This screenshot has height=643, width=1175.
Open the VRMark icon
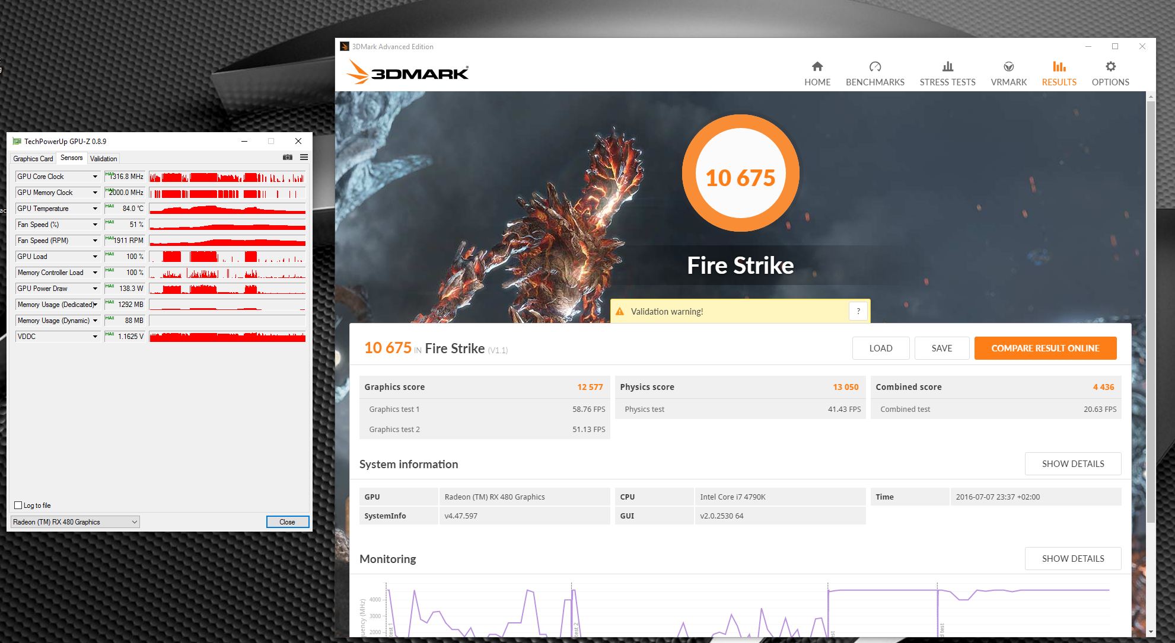1008,66
